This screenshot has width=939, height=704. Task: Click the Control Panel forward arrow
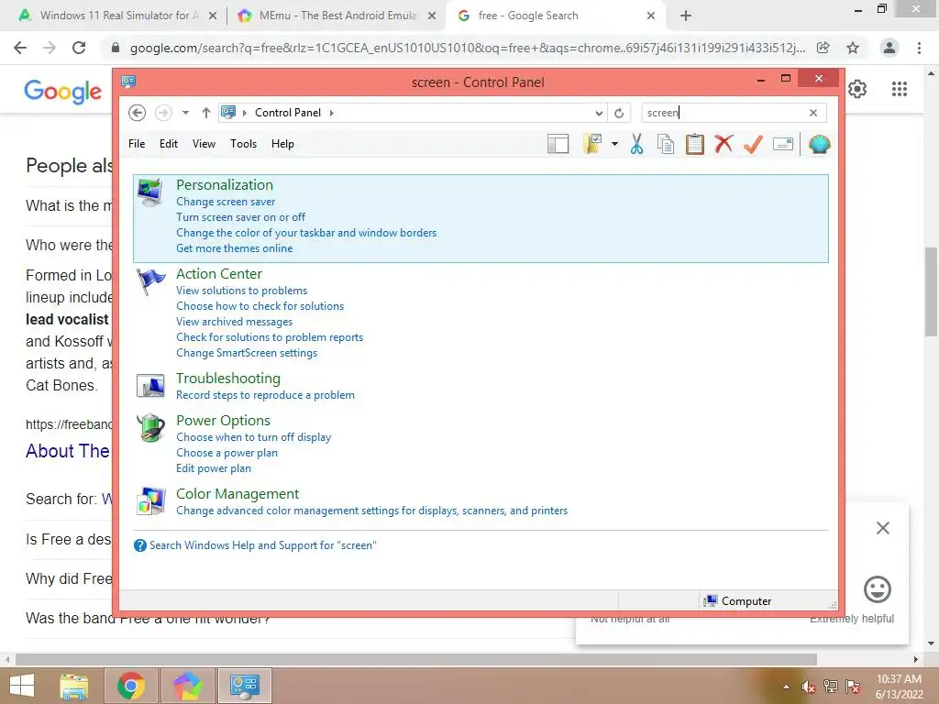coord(163,113)
